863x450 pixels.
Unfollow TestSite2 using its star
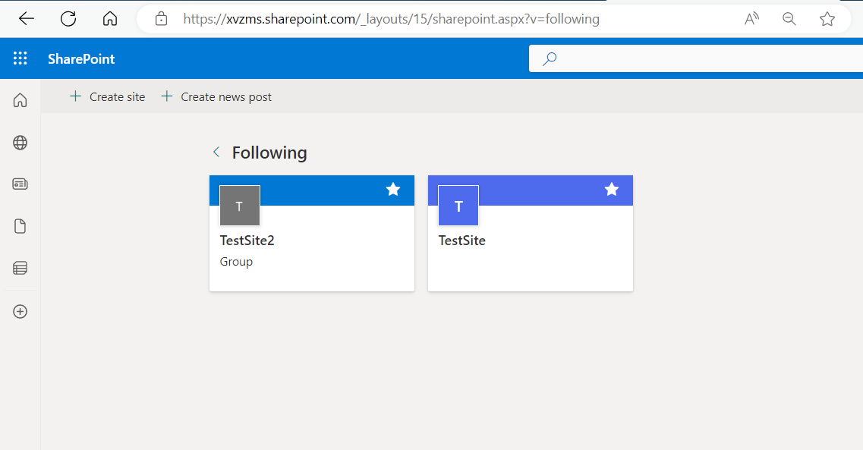pyautogui.click(x=393, y=190)
